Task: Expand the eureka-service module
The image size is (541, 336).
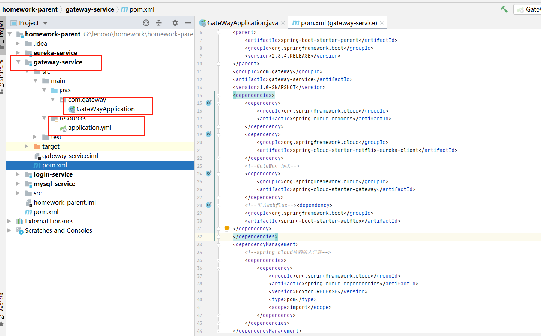Action: pyautogui.click(x=18, y=53)
